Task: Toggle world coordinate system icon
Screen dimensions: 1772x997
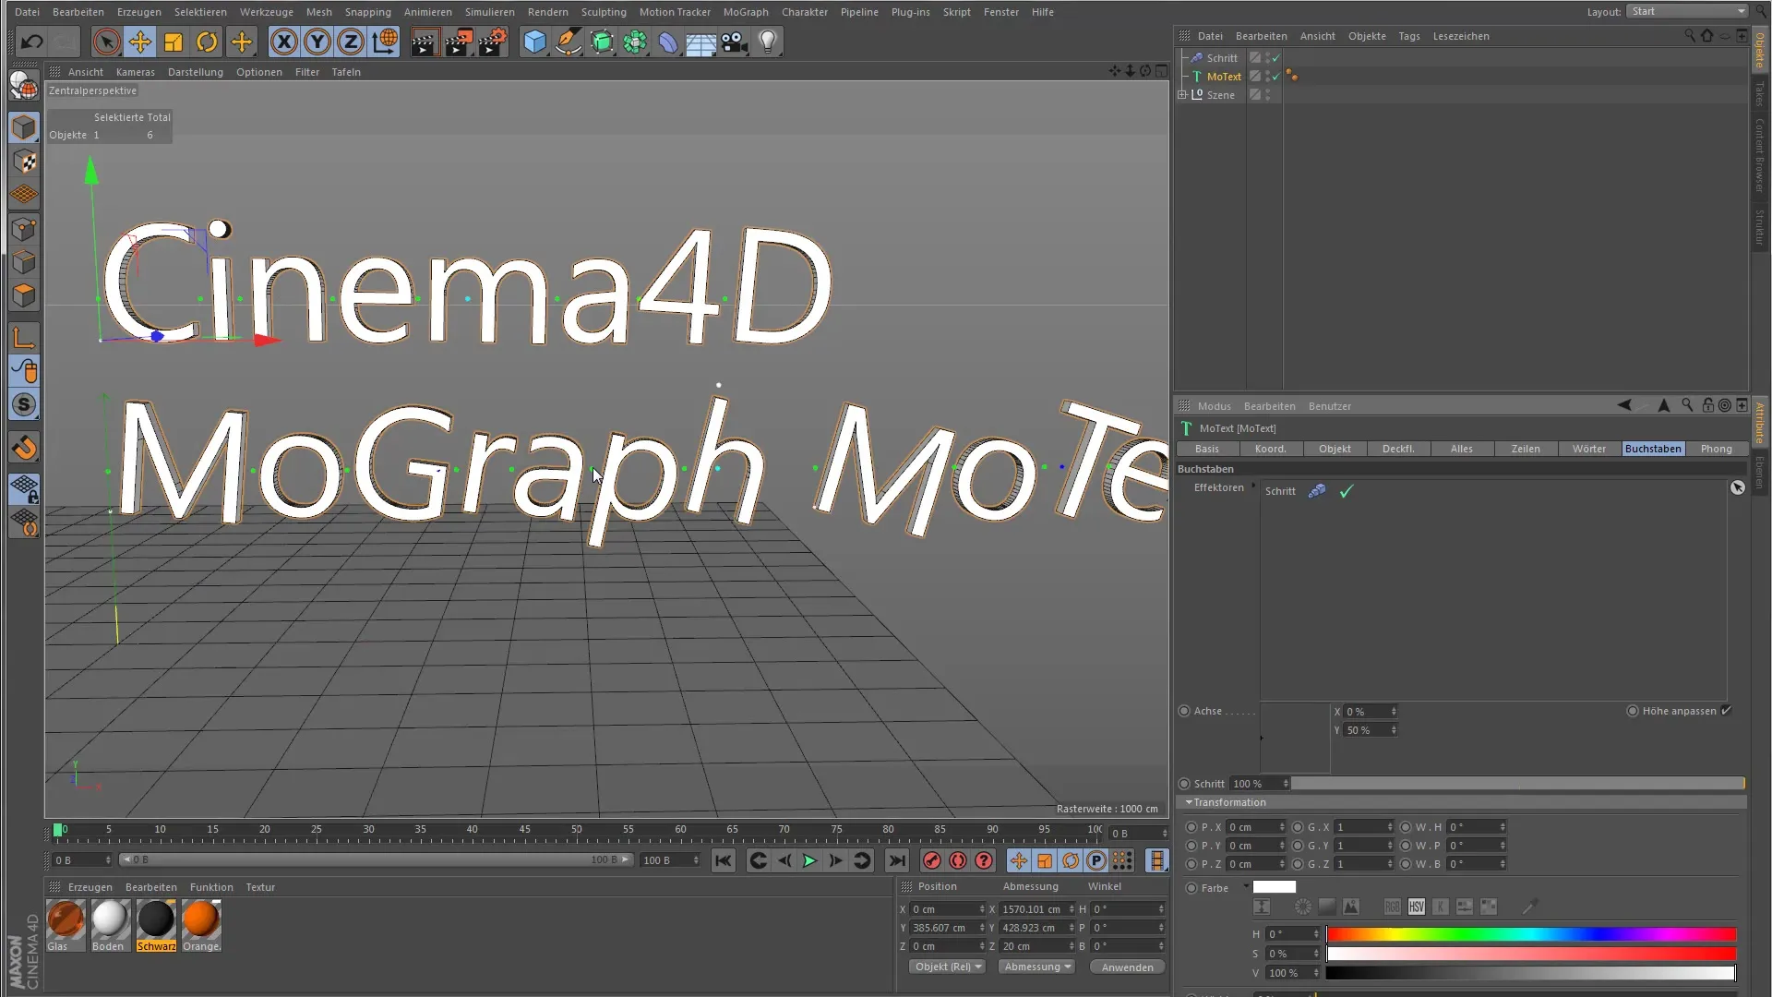Action: tap(385, 42)
